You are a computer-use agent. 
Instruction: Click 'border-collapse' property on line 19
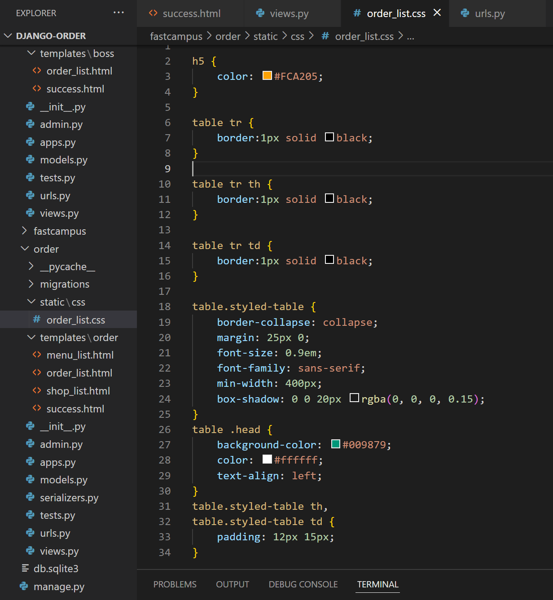(x=263, y=322)
